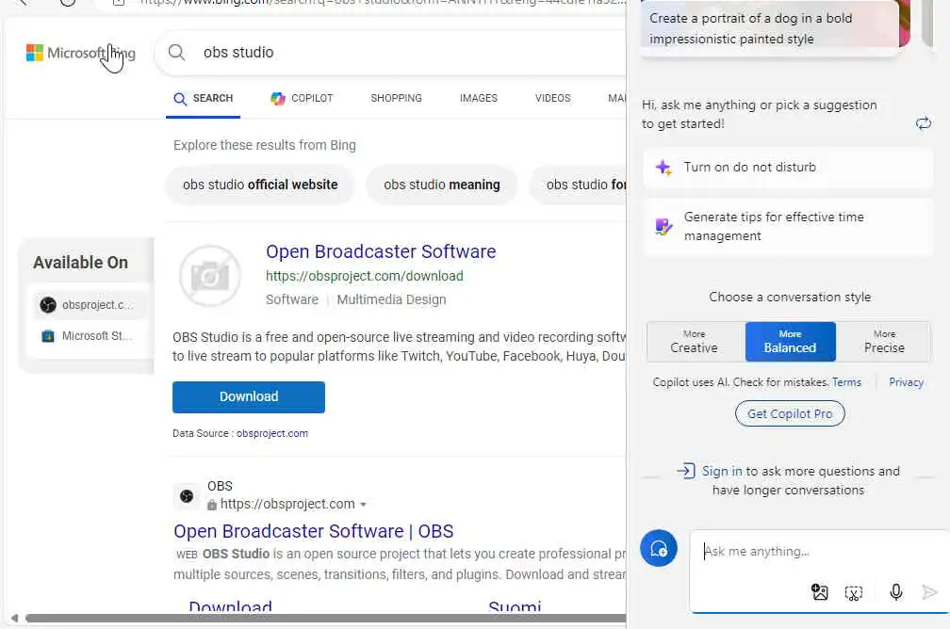Viewport: 950px width, 629px height.
Task: Open the Copilot tab
Action: [x=302, y=98]
